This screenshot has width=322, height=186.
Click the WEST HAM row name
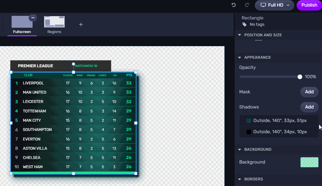point(33,167)
